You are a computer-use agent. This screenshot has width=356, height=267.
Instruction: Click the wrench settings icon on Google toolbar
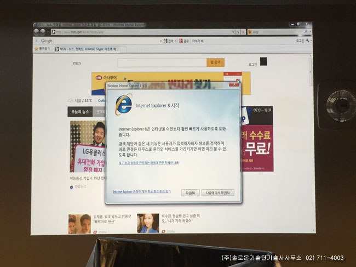[308, 41]
